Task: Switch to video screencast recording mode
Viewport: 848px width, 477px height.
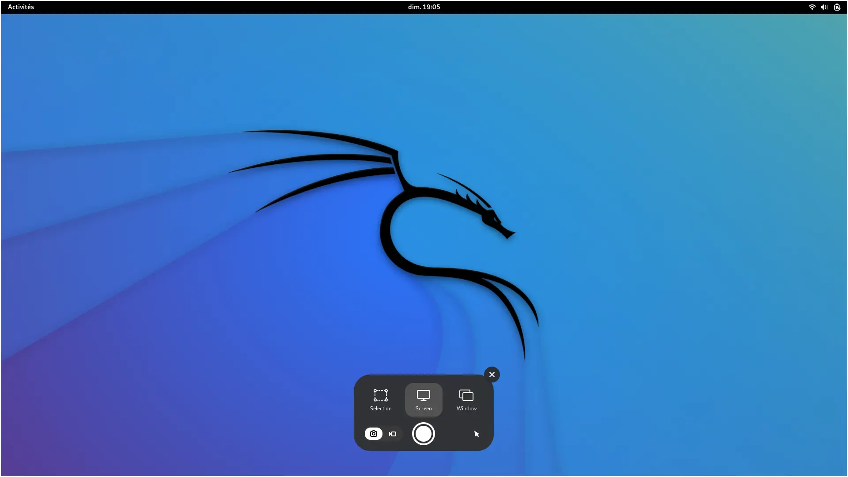Action: [393, 434]
